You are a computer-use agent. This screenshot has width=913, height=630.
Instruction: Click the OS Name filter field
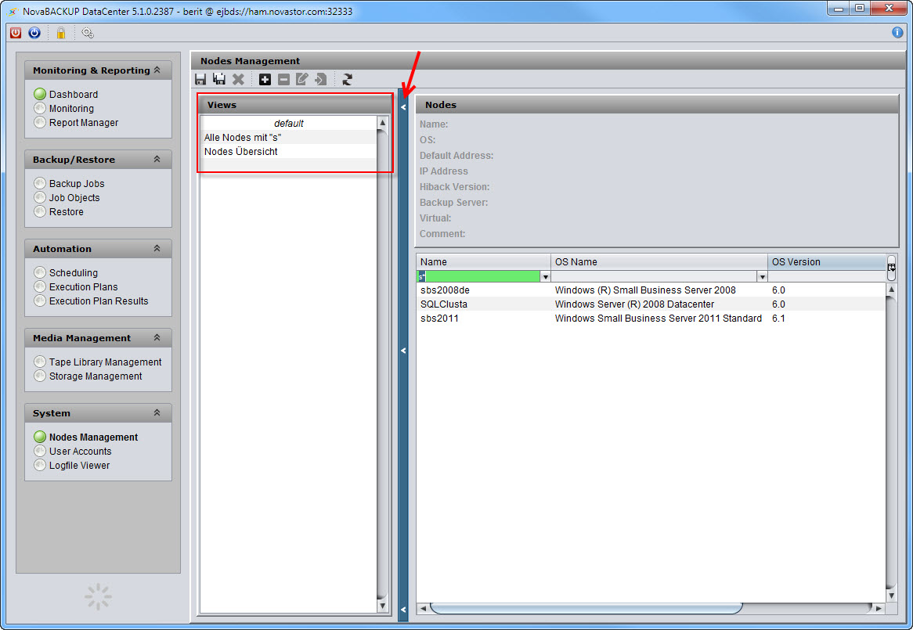[x=654, y=277]
